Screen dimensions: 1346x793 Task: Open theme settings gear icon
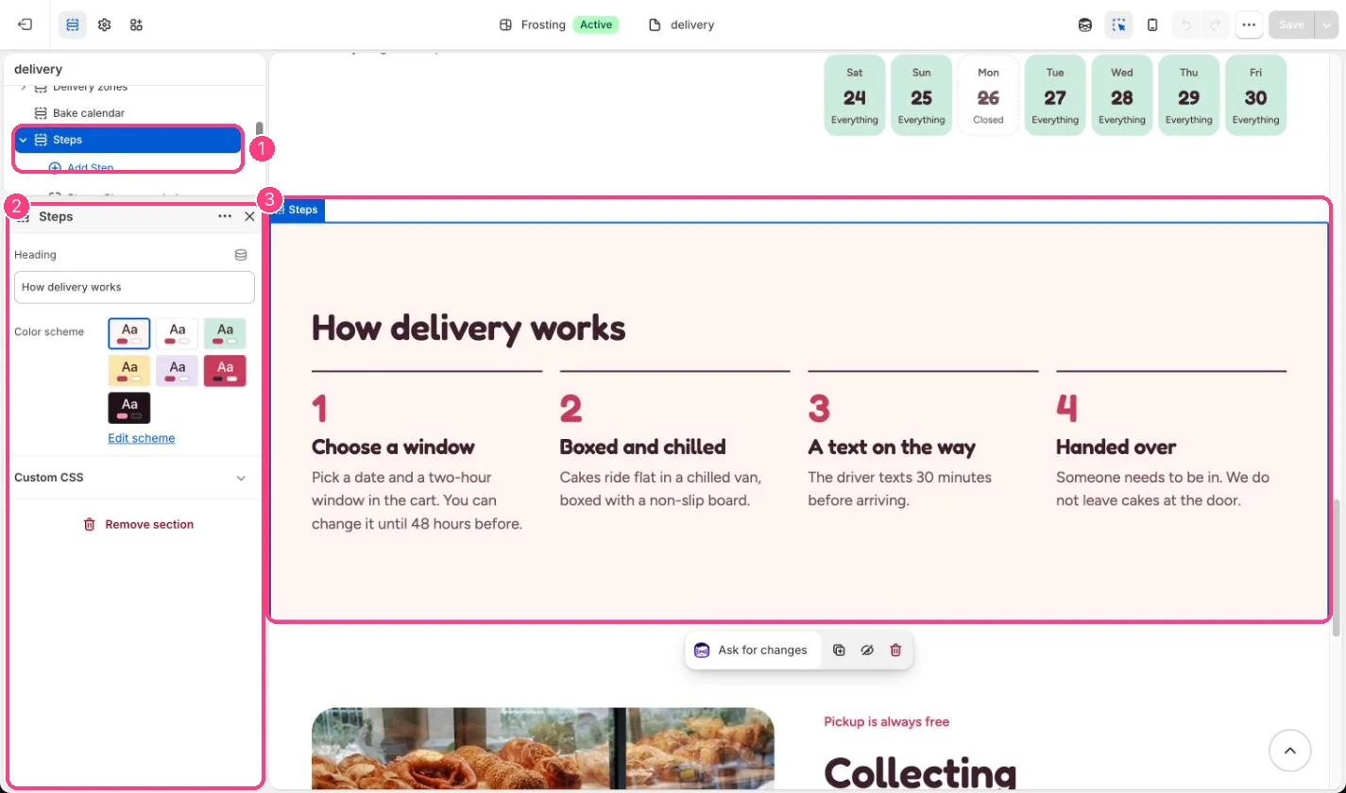(x=105, y=25)
